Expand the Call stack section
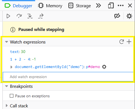The height and width of the screenshot is (109, 135). [7, 106]
